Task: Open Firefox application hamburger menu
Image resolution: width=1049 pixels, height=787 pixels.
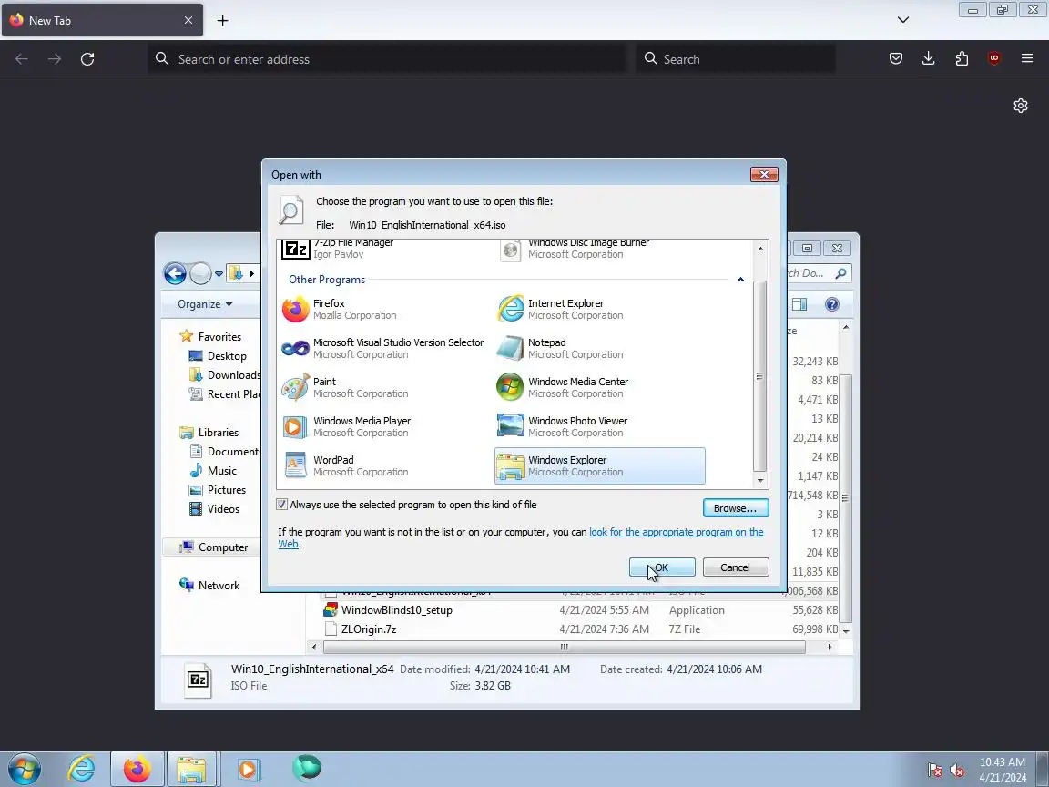Action: pos(1027,59)
